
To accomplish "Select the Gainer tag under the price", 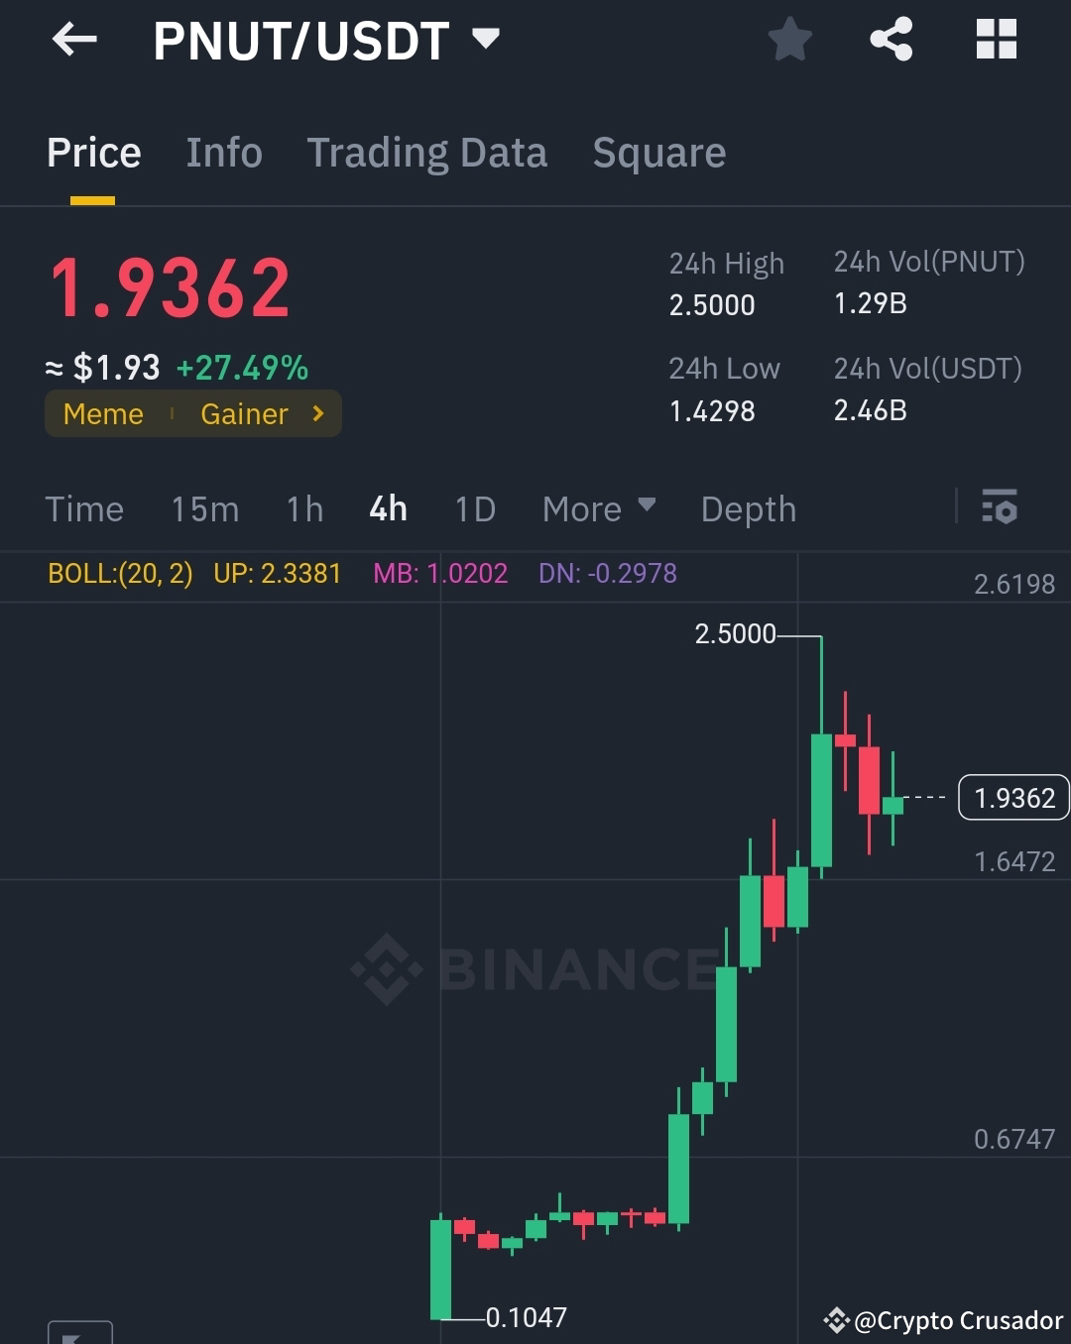I will [x=245, y=414].
